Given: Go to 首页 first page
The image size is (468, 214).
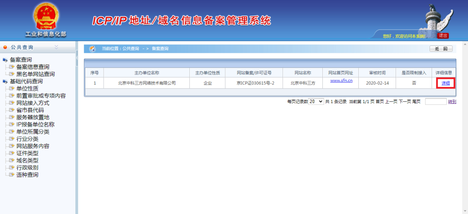Looking at the screenshot, I should click(x=380, y=102).
